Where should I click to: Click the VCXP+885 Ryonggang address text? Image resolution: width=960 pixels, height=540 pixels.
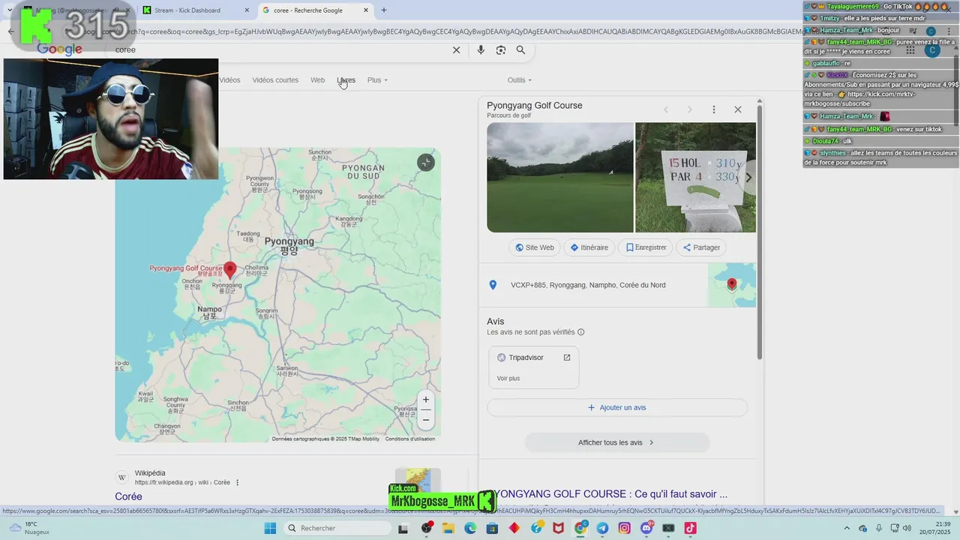pos(588,285)
